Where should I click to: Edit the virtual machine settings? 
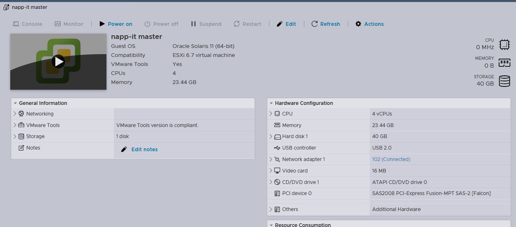(x=286, y=24)
